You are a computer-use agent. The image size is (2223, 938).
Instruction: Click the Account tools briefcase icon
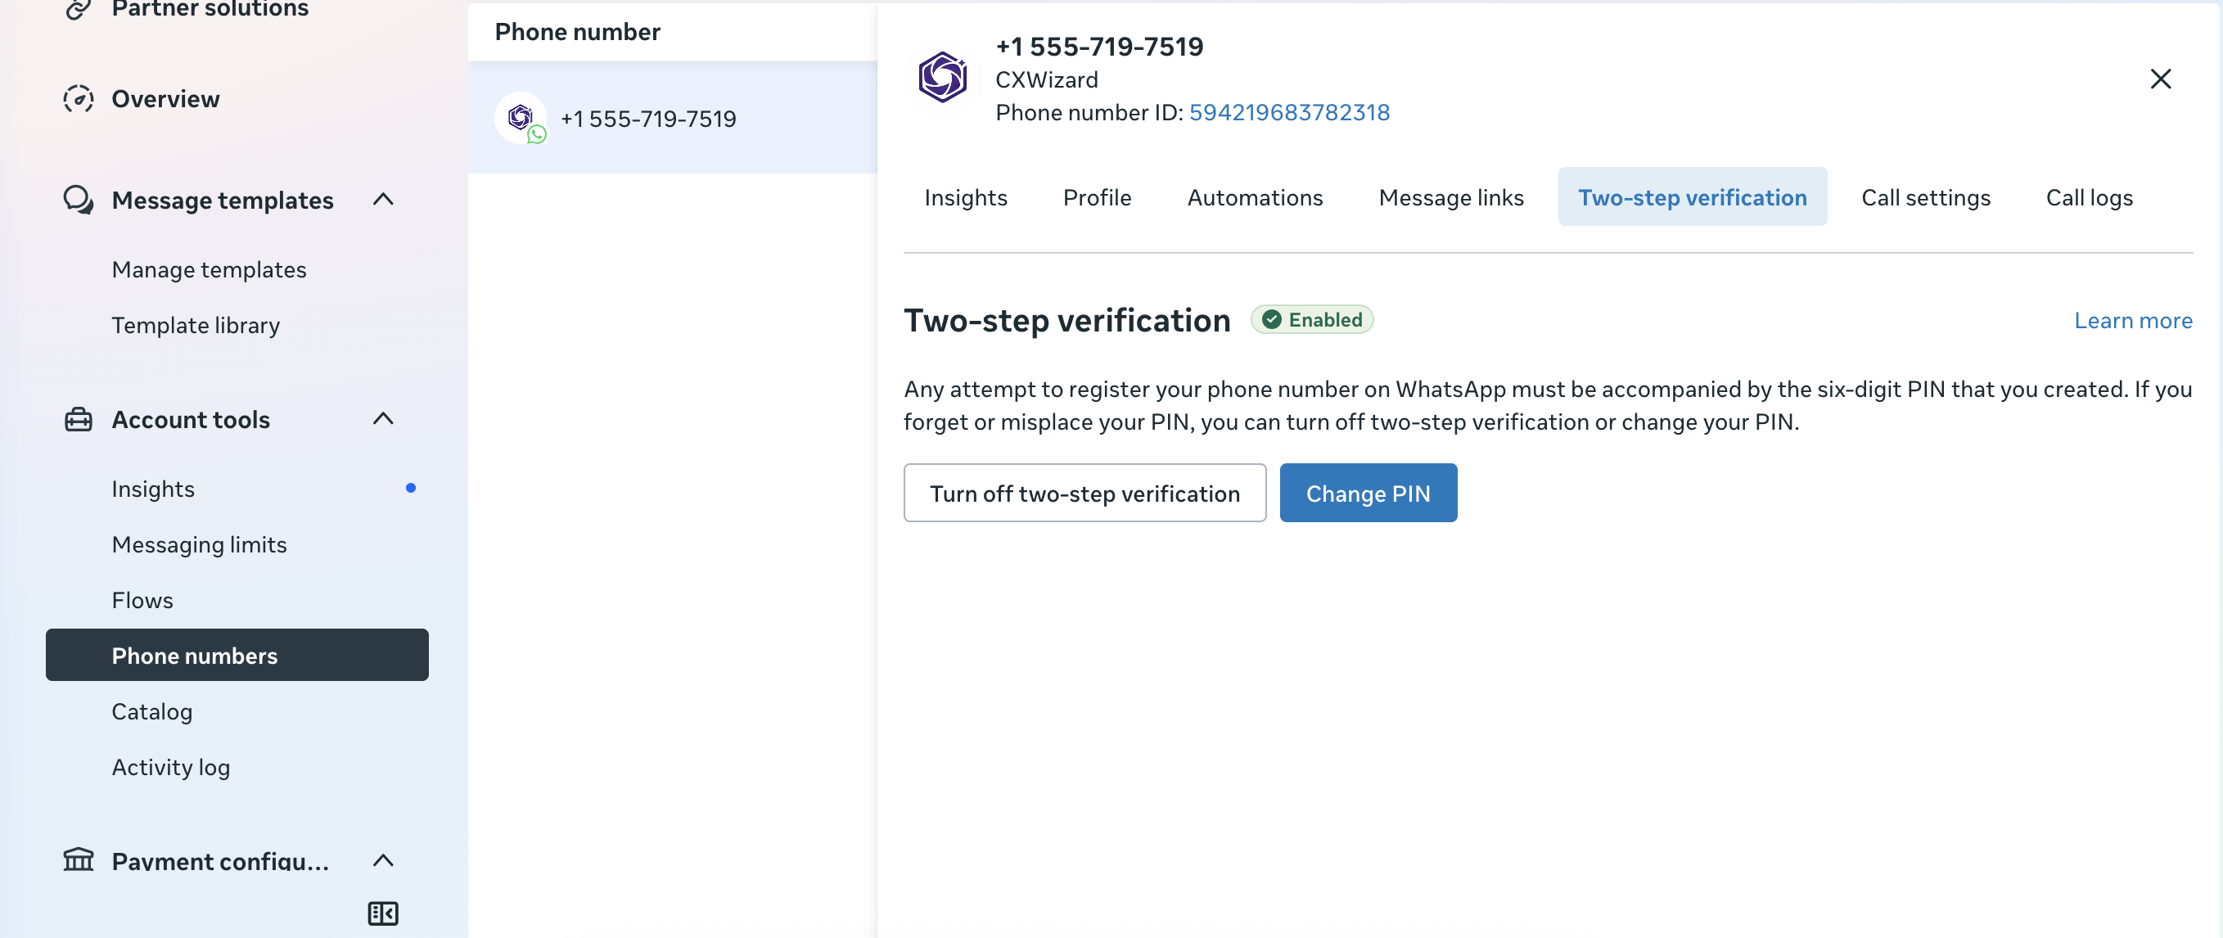click(x=79, y=419)
